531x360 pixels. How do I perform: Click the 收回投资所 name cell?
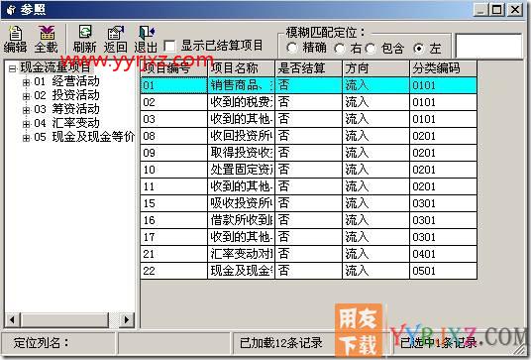(241, 136)
